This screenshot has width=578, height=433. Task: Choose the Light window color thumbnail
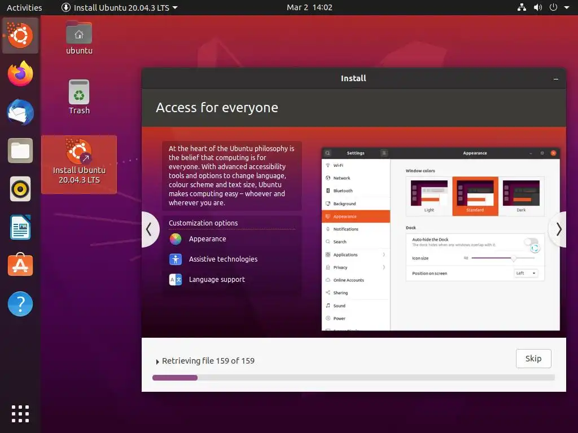[429, 196]
